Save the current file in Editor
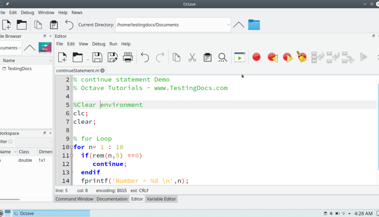Viewport: 379px width, 217px height. click(x=97, y=57)
